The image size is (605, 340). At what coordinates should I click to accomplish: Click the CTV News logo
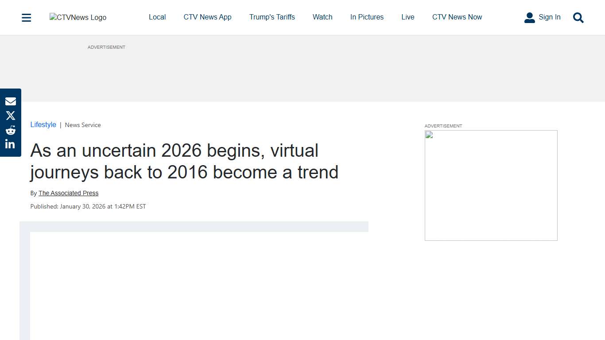click(78, 17)
